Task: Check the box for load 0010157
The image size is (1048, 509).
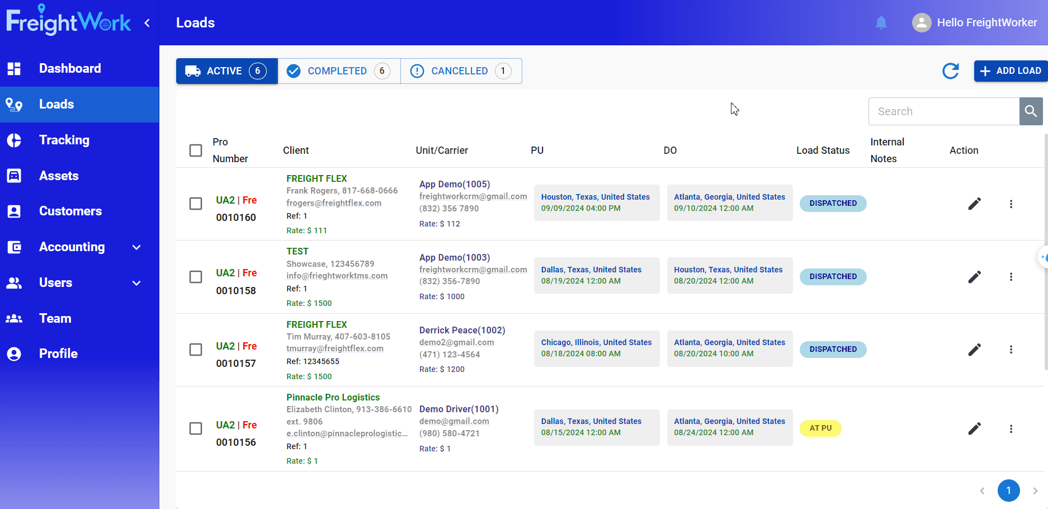Action: (x=196, y=350)
